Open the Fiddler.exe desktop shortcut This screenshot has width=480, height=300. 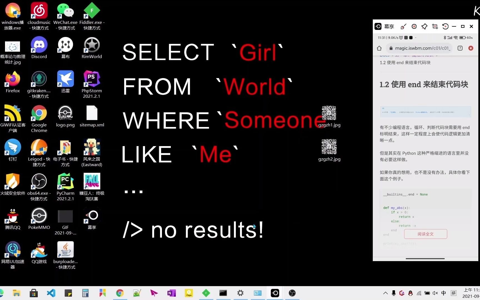(x=92, y=16)
